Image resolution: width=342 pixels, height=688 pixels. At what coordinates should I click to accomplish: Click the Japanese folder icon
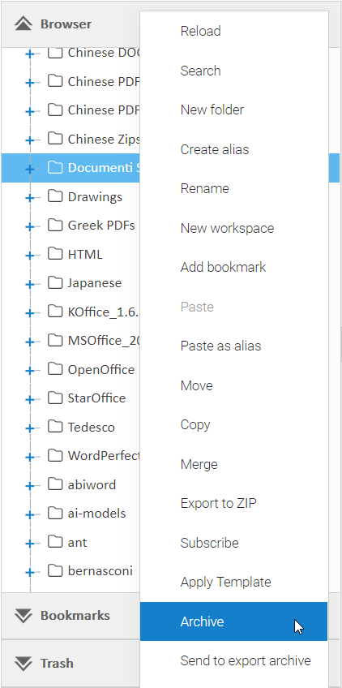coord(55,282)
